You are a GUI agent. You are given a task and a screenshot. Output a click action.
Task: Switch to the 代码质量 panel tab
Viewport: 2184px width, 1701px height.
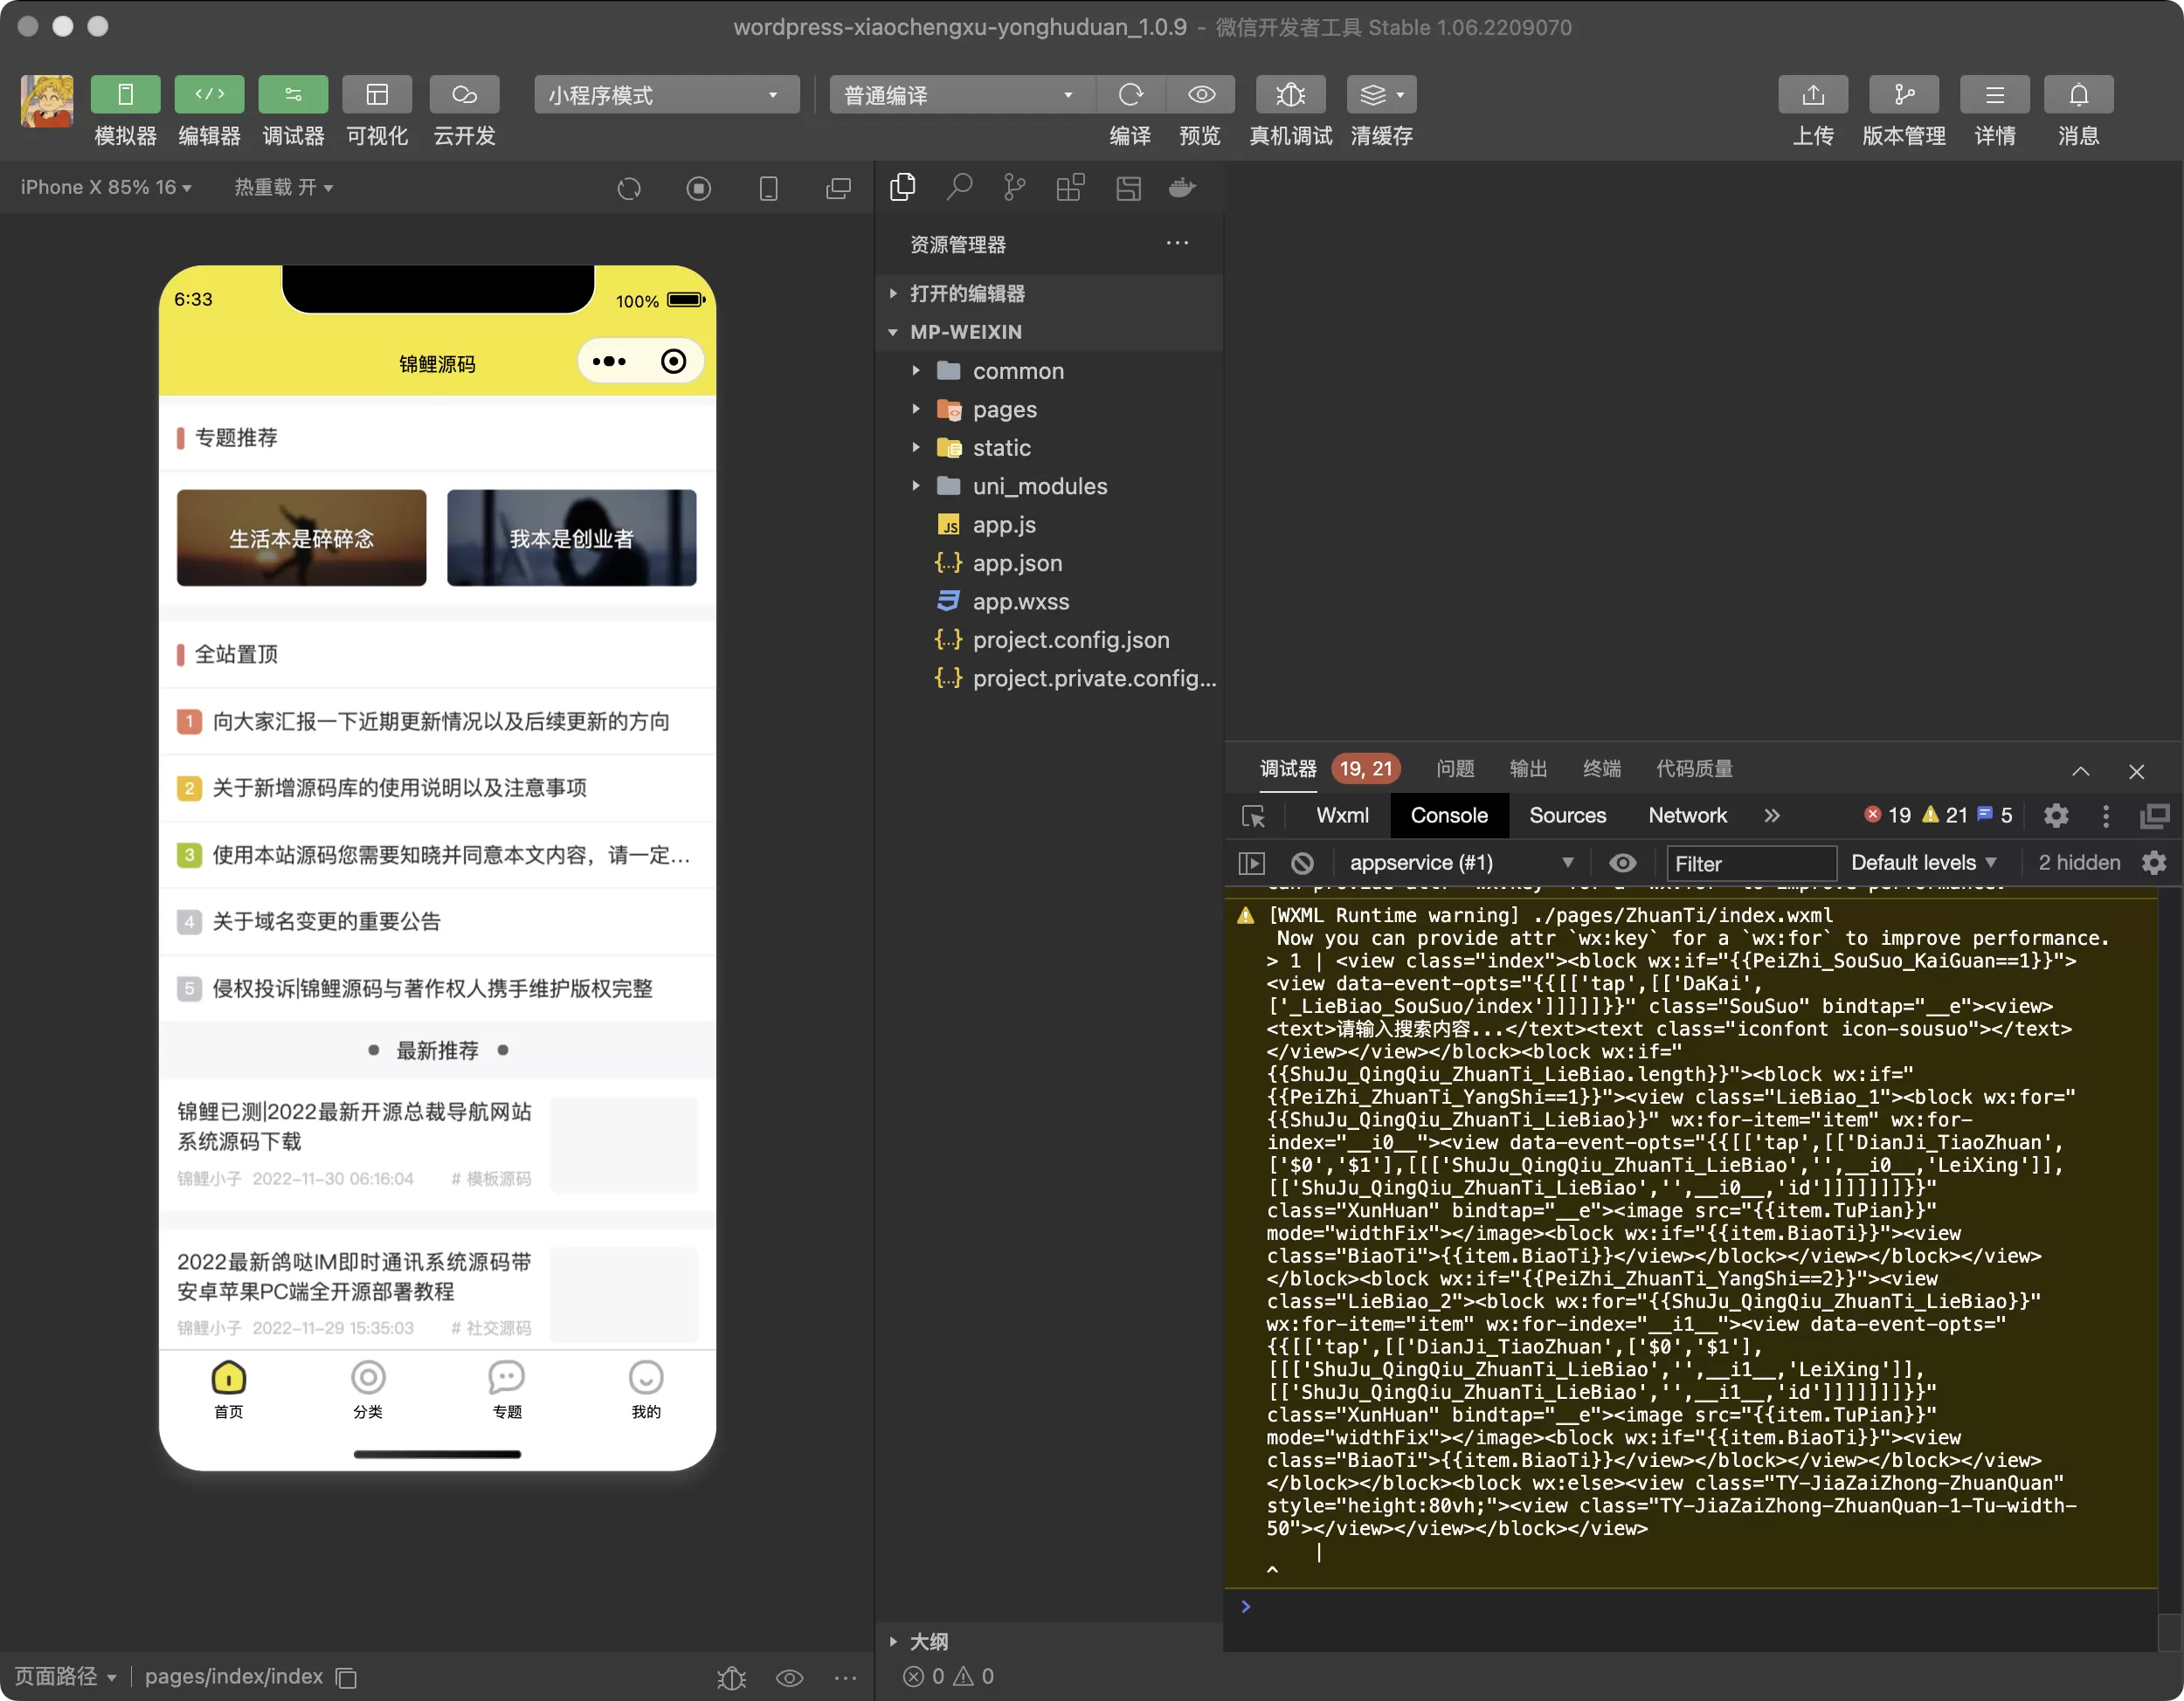coord(1694,768)
